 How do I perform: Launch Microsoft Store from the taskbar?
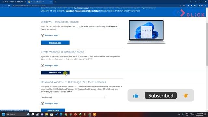pos(52,114)
